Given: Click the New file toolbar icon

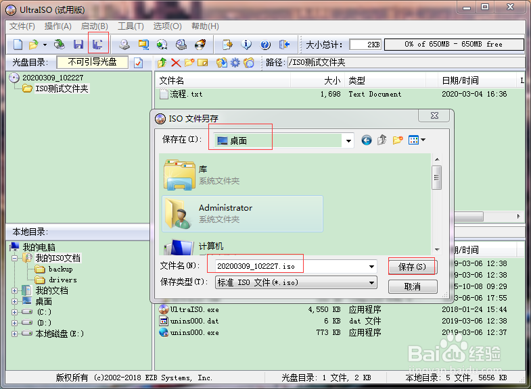Looking at the screenshot, I should 18,45.
